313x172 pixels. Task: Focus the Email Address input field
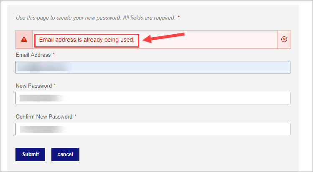(x=153, y=67)
